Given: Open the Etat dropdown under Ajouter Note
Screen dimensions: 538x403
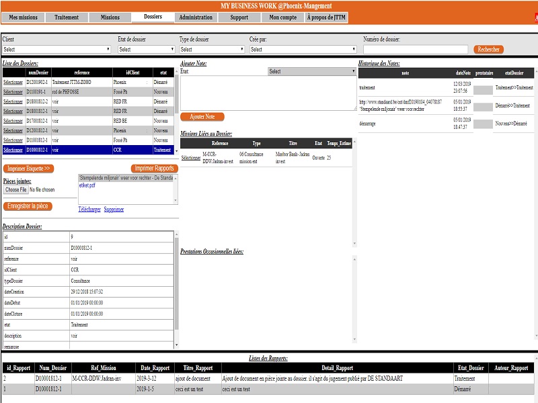Looking at the screenshot, I should pos(311,71).
